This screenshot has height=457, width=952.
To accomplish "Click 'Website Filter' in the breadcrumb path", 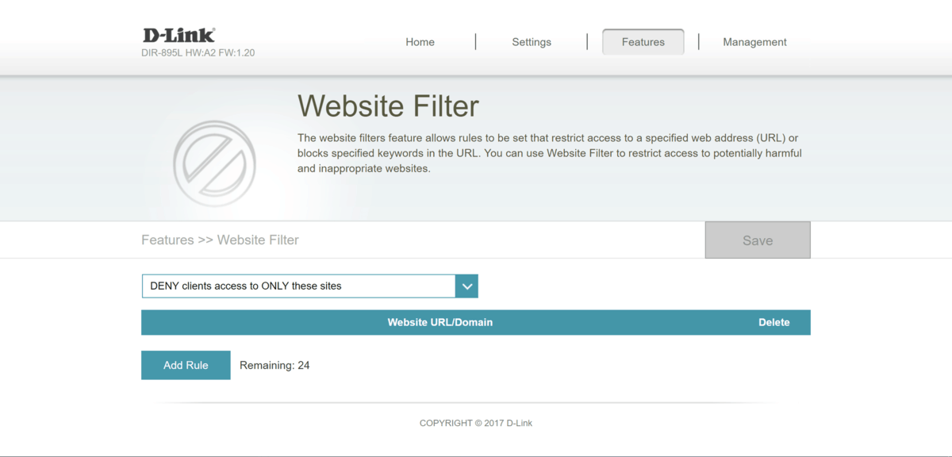I will pos(258,240).
